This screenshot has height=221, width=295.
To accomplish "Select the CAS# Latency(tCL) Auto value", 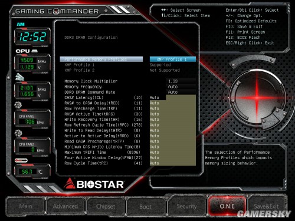I will click(x=154, y=98).
